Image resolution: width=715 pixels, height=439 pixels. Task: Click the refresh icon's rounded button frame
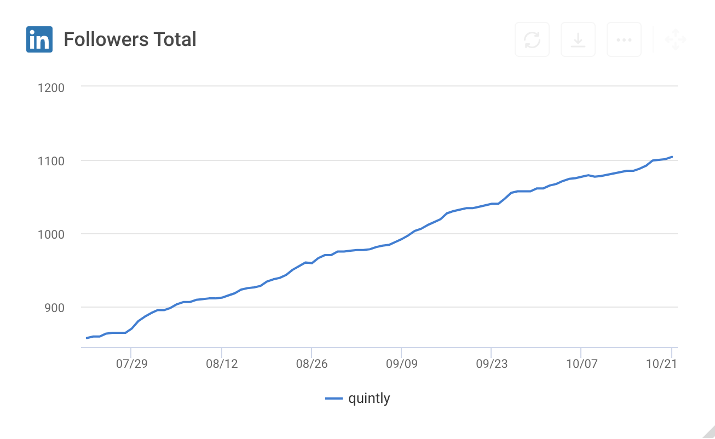pyautogui.click(x=532, y=39)
